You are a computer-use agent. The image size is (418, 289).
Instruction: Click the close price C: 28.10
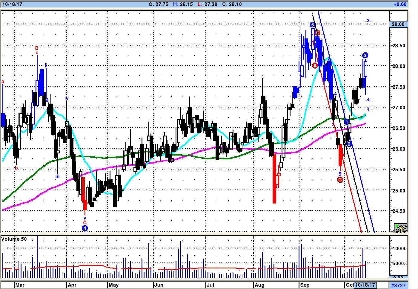(x=232, y=4)
